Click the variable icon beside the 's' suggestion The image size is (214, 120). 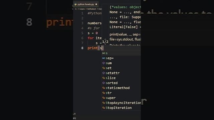[x=104, y=53]
